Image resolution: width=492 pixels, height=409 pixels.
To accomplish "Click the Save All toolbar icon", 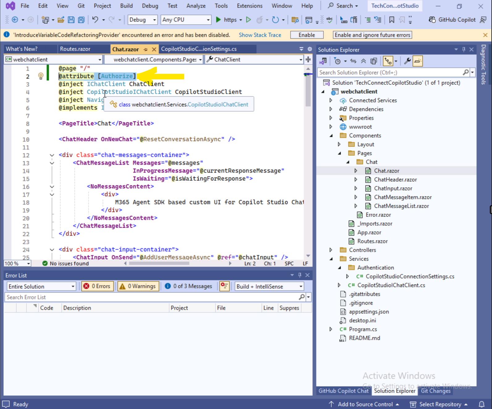I will pos(81,20).
